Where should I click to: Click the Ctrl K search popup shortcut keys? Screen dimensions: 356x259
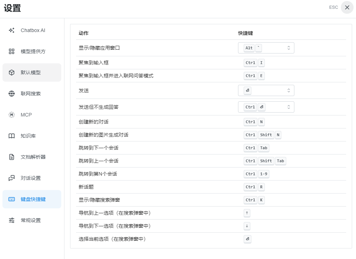point(254,200)
